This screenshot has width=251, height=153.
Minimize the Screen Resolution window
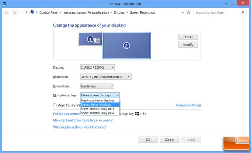tap(226, 3)
